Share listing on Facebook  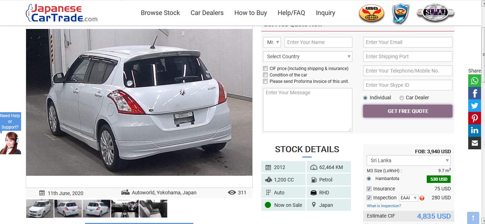click(475, 93)
